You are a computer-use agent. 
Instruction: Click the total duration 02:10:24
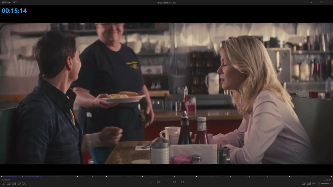click(x=327, y=180)
